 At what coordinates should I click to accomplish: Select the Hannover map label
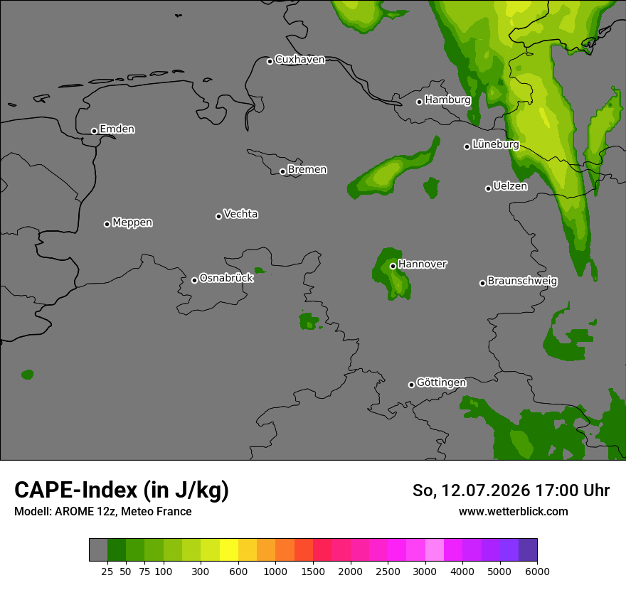423,264
